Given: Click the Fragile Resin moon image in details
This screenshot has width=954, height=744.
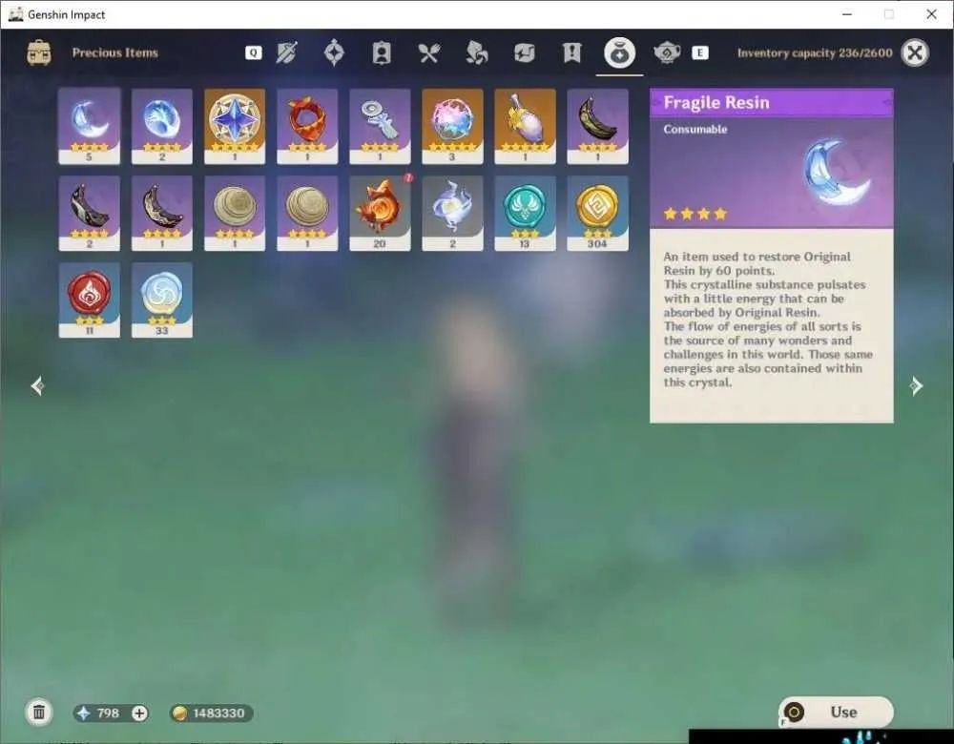Looking at the screenshot, I should [x=837, y=172].
